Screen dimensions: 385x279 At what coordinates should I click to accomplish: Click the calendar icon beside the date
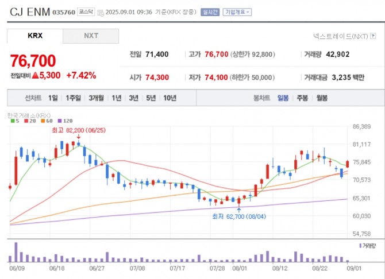(101, 12)
